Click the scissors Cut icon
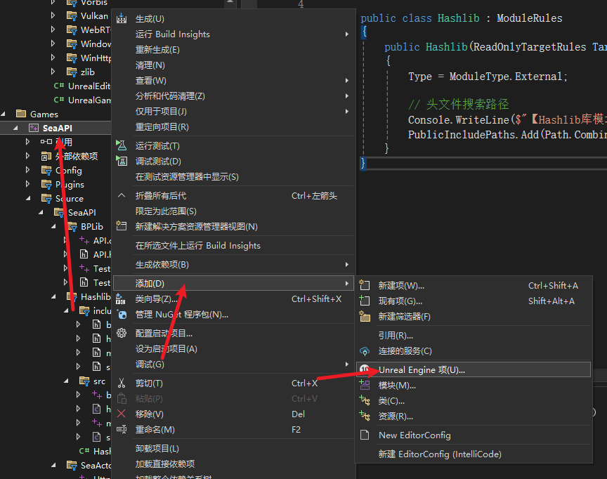Image resolution: width=607 pixels, height=479 pixels. pyautogui.click(x=122, y=383)
